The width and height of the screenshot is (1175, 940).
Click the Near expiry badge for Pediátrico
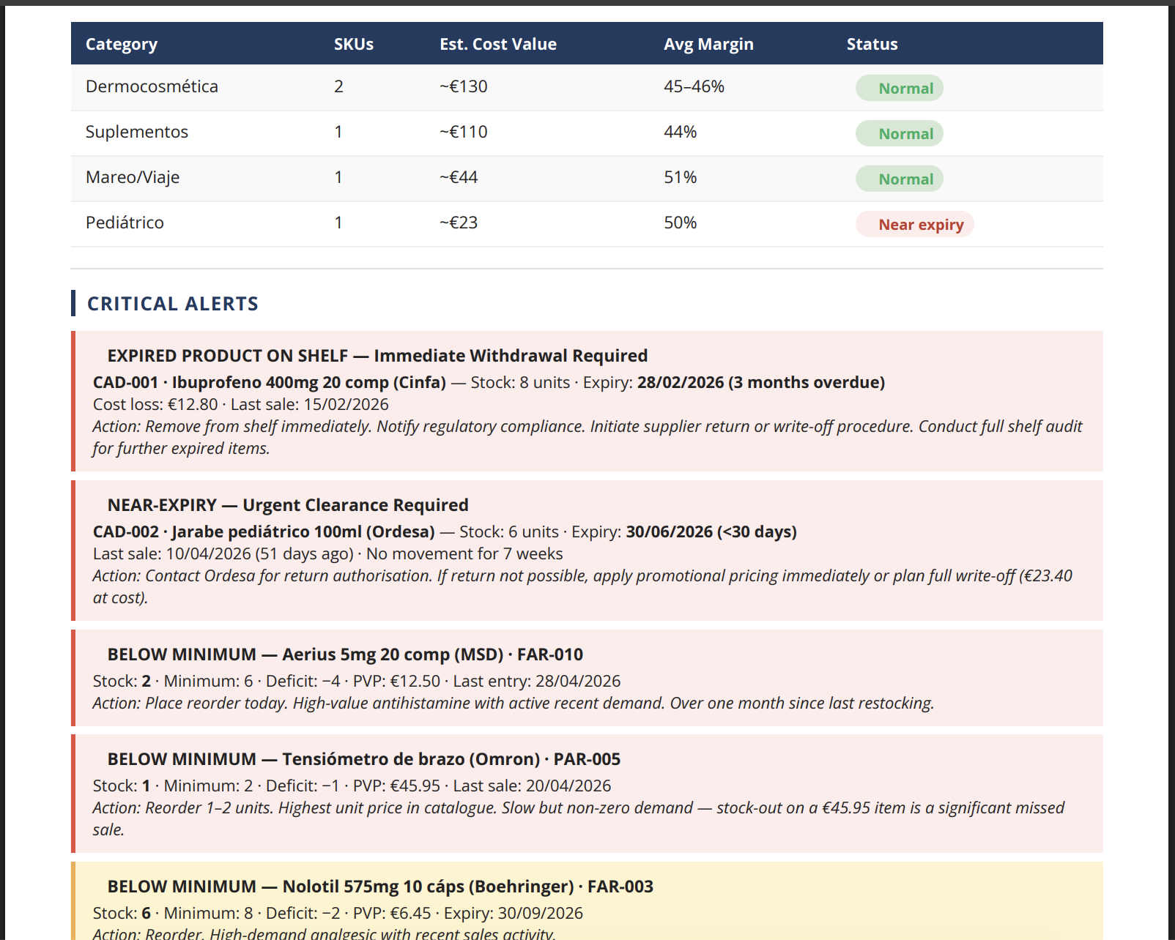coord(915,224)
